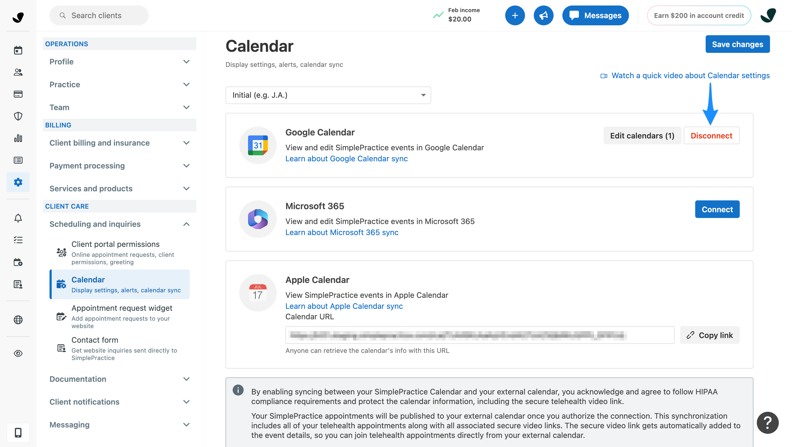792x447 pixels.
Task: Open the calendar icon in left rail
Action: point(18,50)
